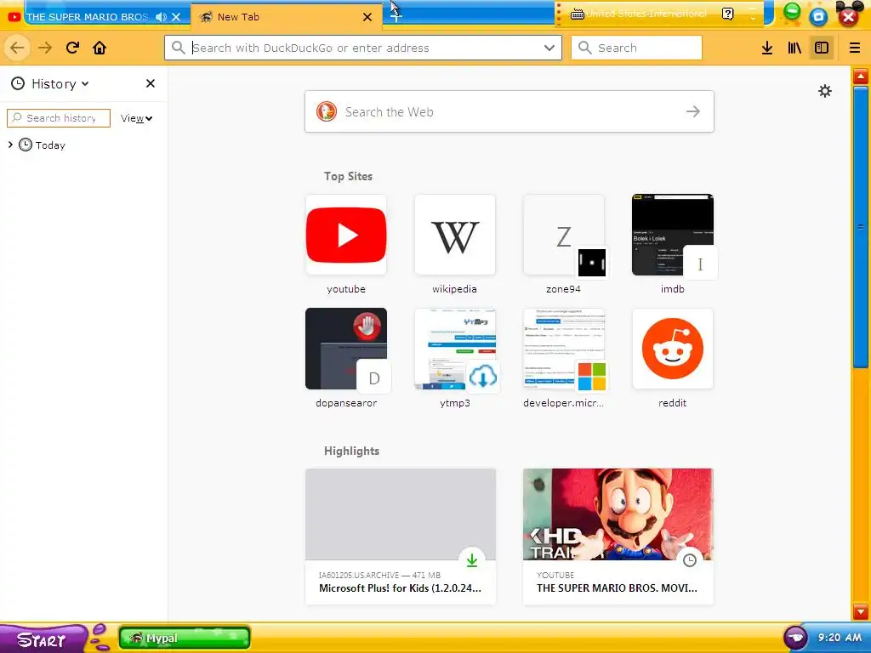Expand the Today history folder
This screenshot has height=653, width=871.
(10, 145)
